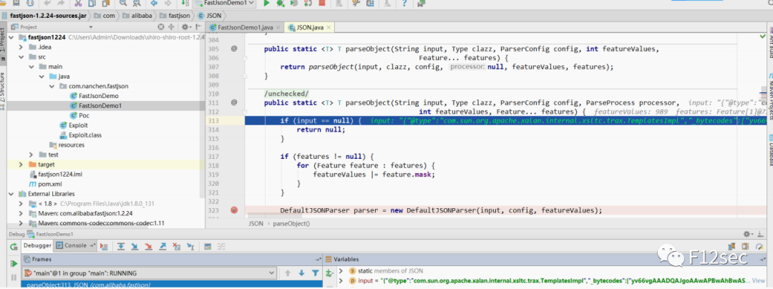Select FastJsonDemo class in project tree
The width and height of the screenshot is (773, 289).
(98, 96)
